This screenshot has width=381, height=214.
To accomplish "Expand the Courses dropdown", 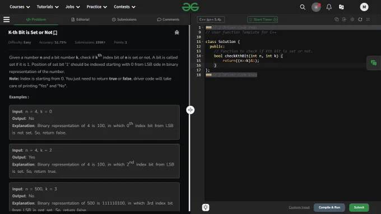I will (x=20, y=7).
